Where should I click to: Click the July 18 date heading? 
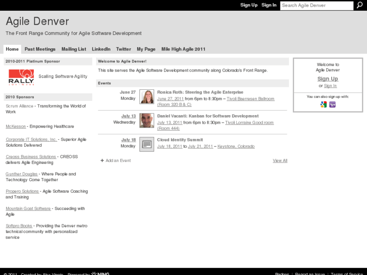click(129, 140)
